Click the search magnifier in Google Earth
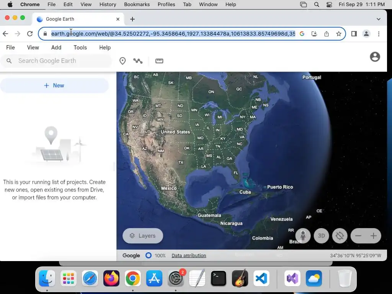 [x=9, y=61]
